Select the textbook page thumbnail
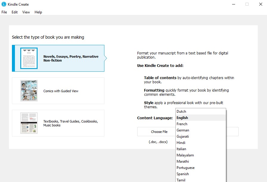The height and width of the screenshot is (182, 267). [29, 123]
